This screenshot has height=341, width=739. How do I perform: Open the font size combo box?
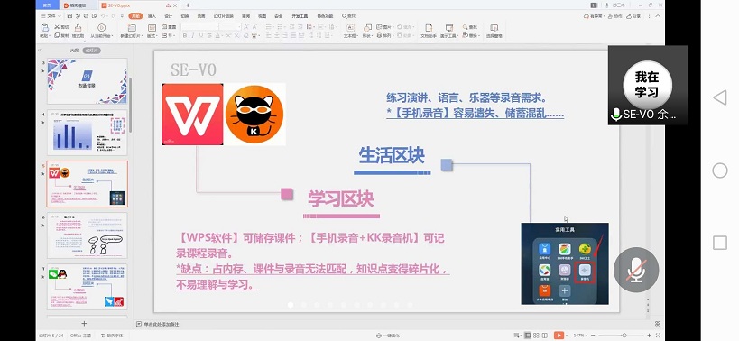[x=230, y=27]
